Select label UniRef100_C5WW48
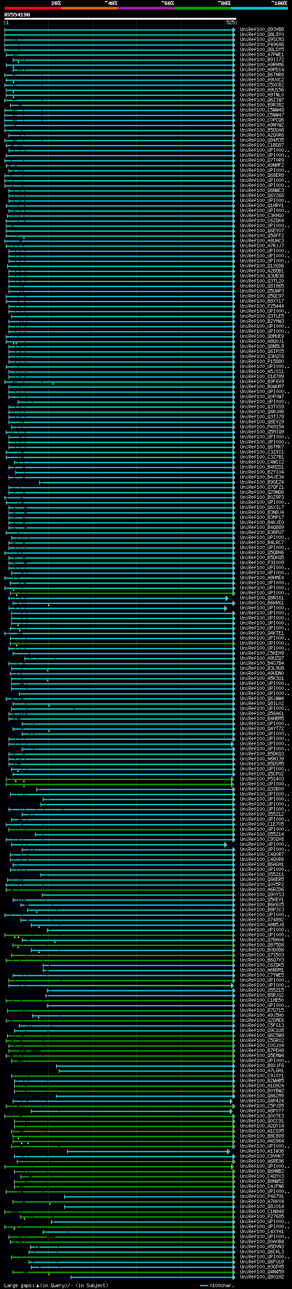This screenshot has height=1289, width=292. pyautogui.click(x=262, y=110)
